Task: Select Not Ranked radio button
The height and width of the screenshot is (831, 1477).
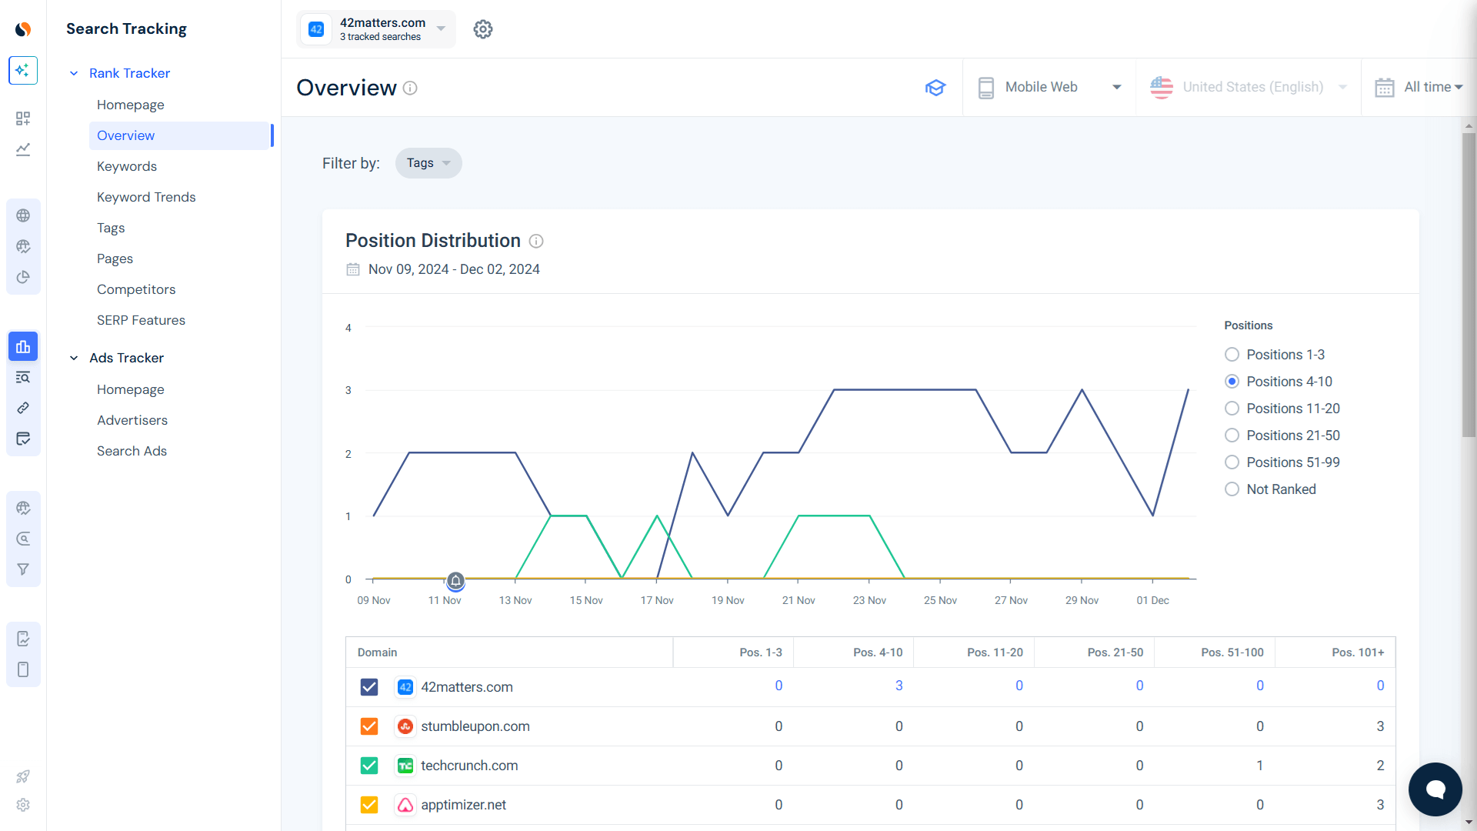Action: tap(1232, 489)
